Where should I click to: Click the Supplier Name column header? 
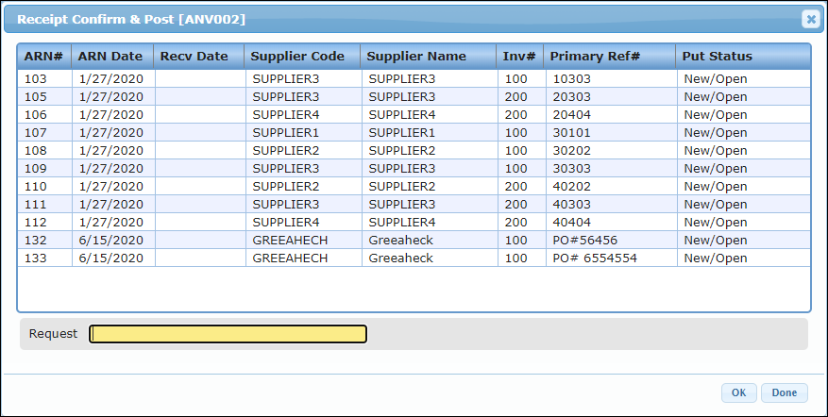(416, 57)
